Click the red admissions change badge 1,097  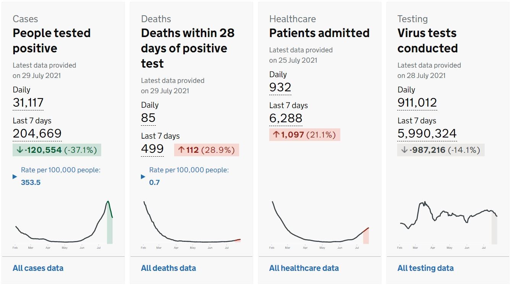[x=304, y=134]
